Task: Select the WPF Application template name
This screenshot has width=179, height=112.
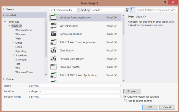Action: (69, 26)
